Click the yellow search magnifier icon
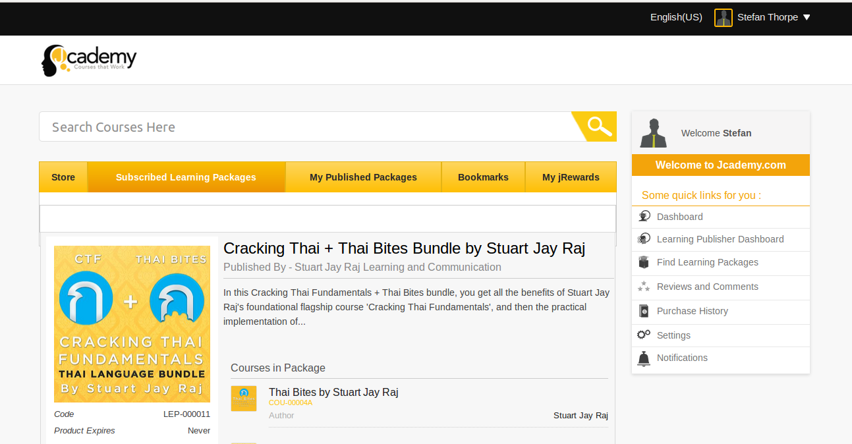This screenshot has width=852, height=444. point(598,126)
